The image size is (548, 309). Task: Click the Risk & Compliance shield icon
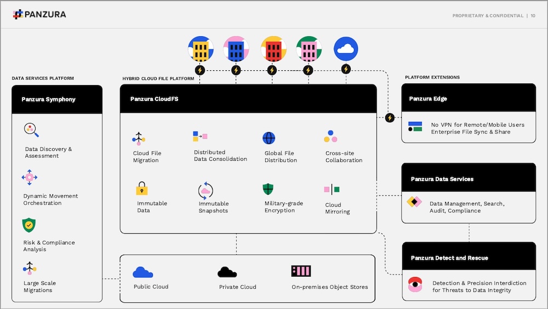28,225
